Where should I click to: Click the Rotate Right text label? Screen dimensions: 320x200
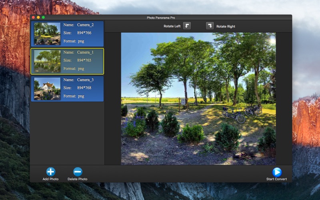pos(226,26)
